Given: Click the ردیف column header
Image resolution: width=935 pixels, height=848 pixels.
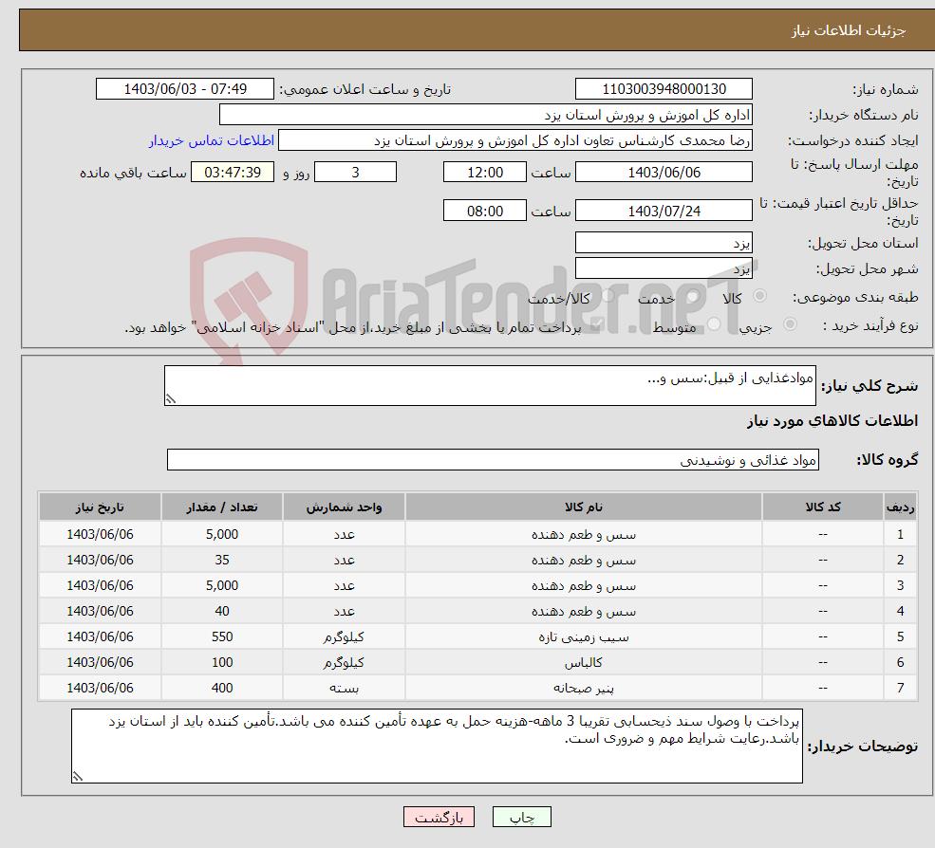Looking at the screenshot, I should [x=901, y=507].
